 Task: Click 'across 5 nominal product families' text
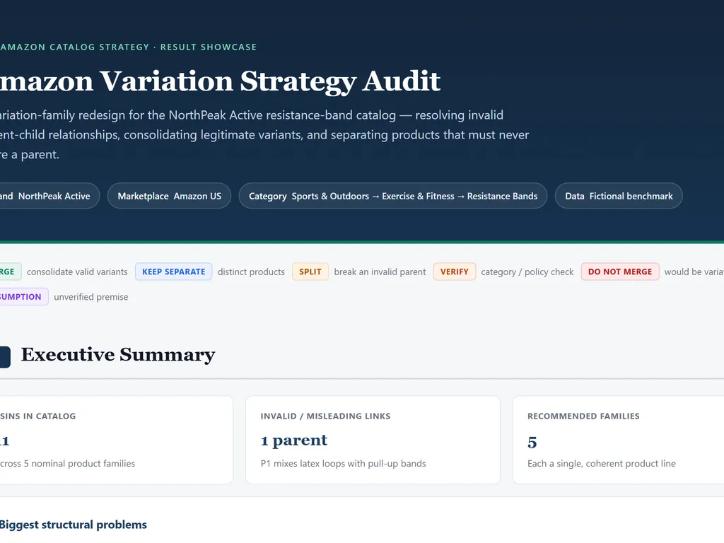coord(67,463)
